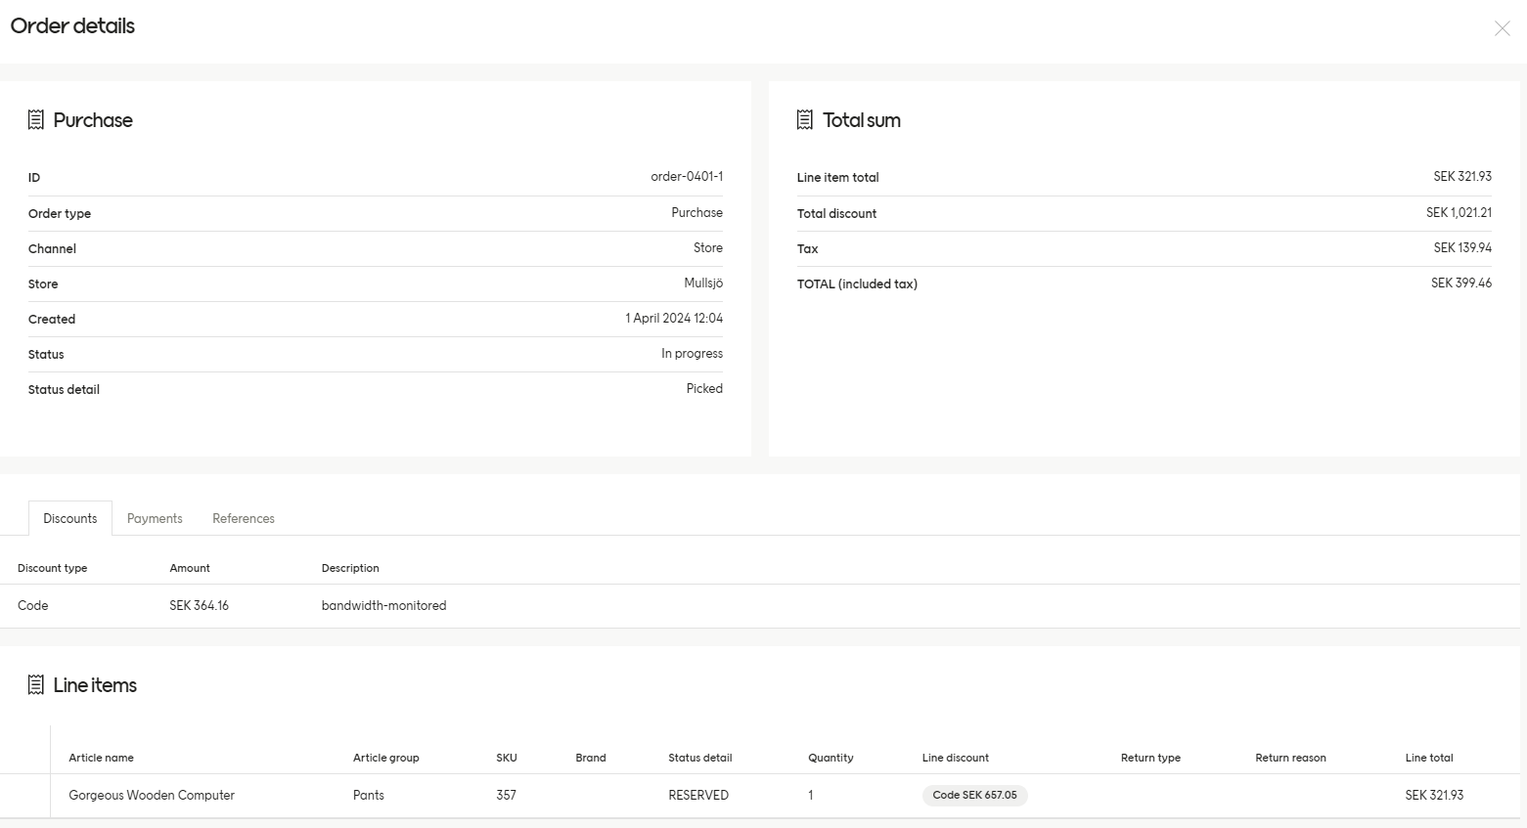Click the Line discount column header
Image resolution: width=1527 pixels, height=828 pixels.
pos(956,758)
